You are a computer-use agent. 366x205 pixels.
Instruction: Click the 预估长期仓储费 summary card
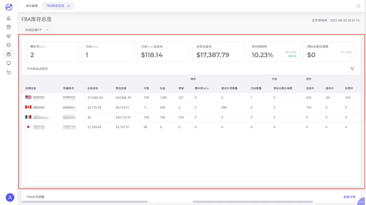point(329,52)
